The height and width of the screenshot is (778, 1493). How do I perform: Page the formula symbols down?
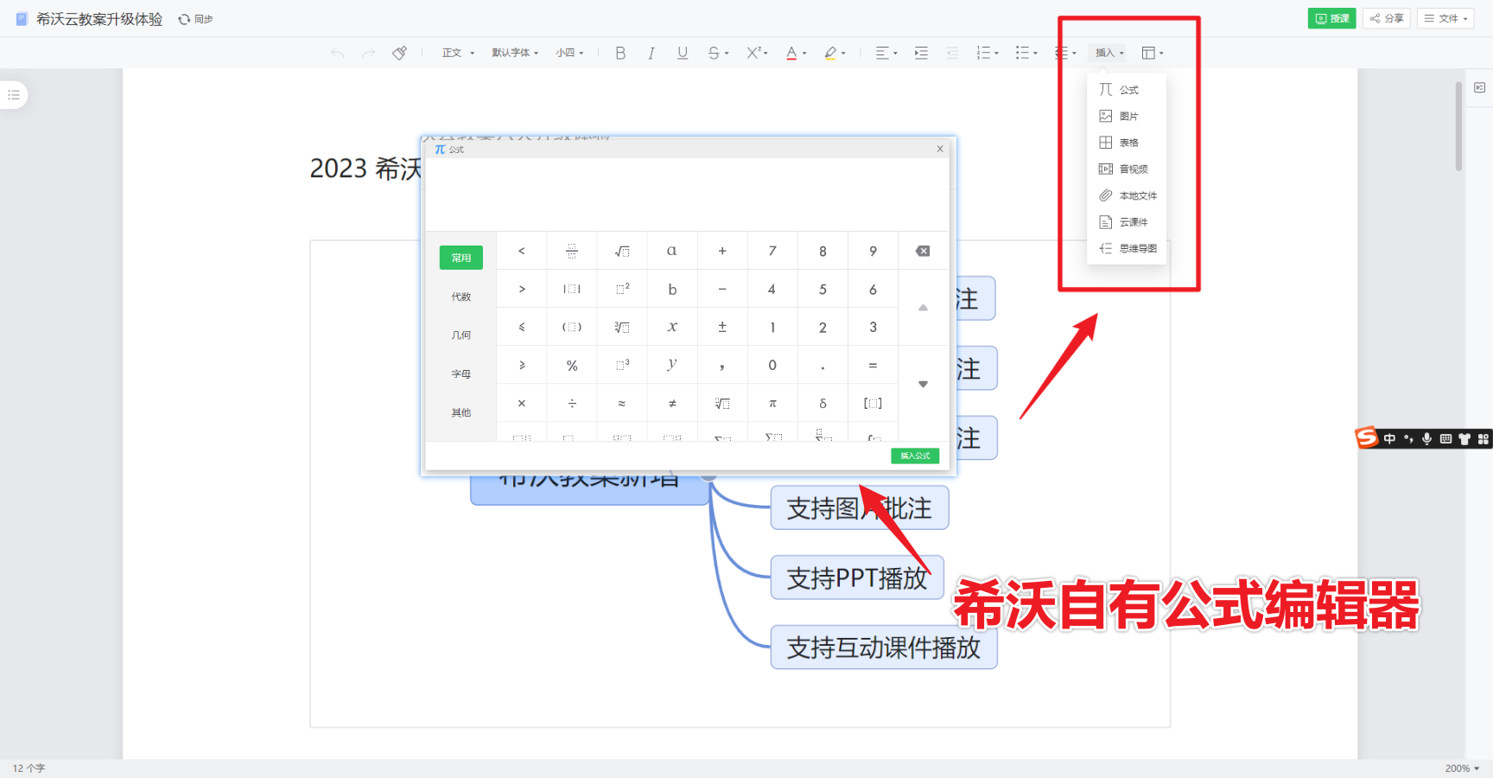(x=923, y=384)
